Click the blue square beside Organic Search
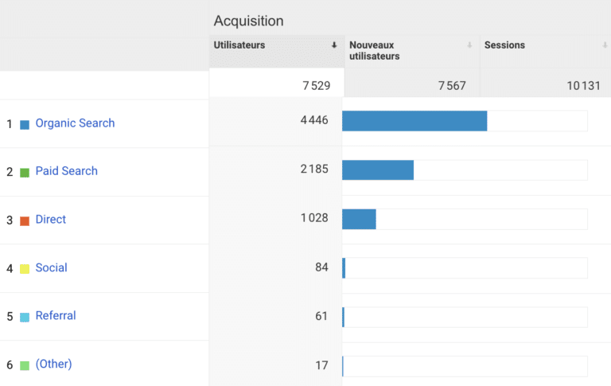611x386 pixels. pos(25,124)
